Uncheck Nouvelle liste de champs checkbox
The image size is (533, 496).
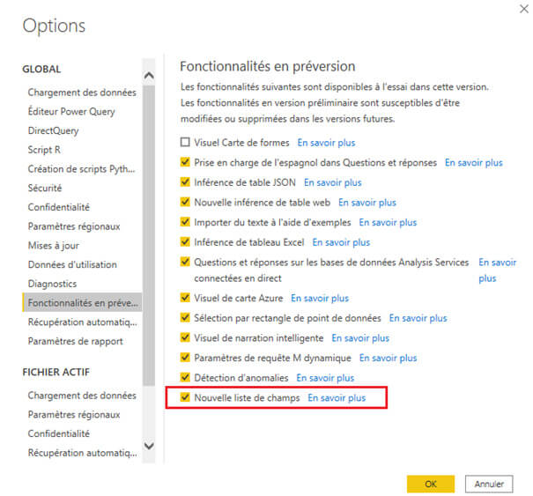click(x=185, y=397)
